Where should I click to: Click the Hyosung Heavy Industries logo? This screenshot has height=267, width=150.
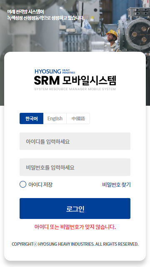(x=55, y=71)
